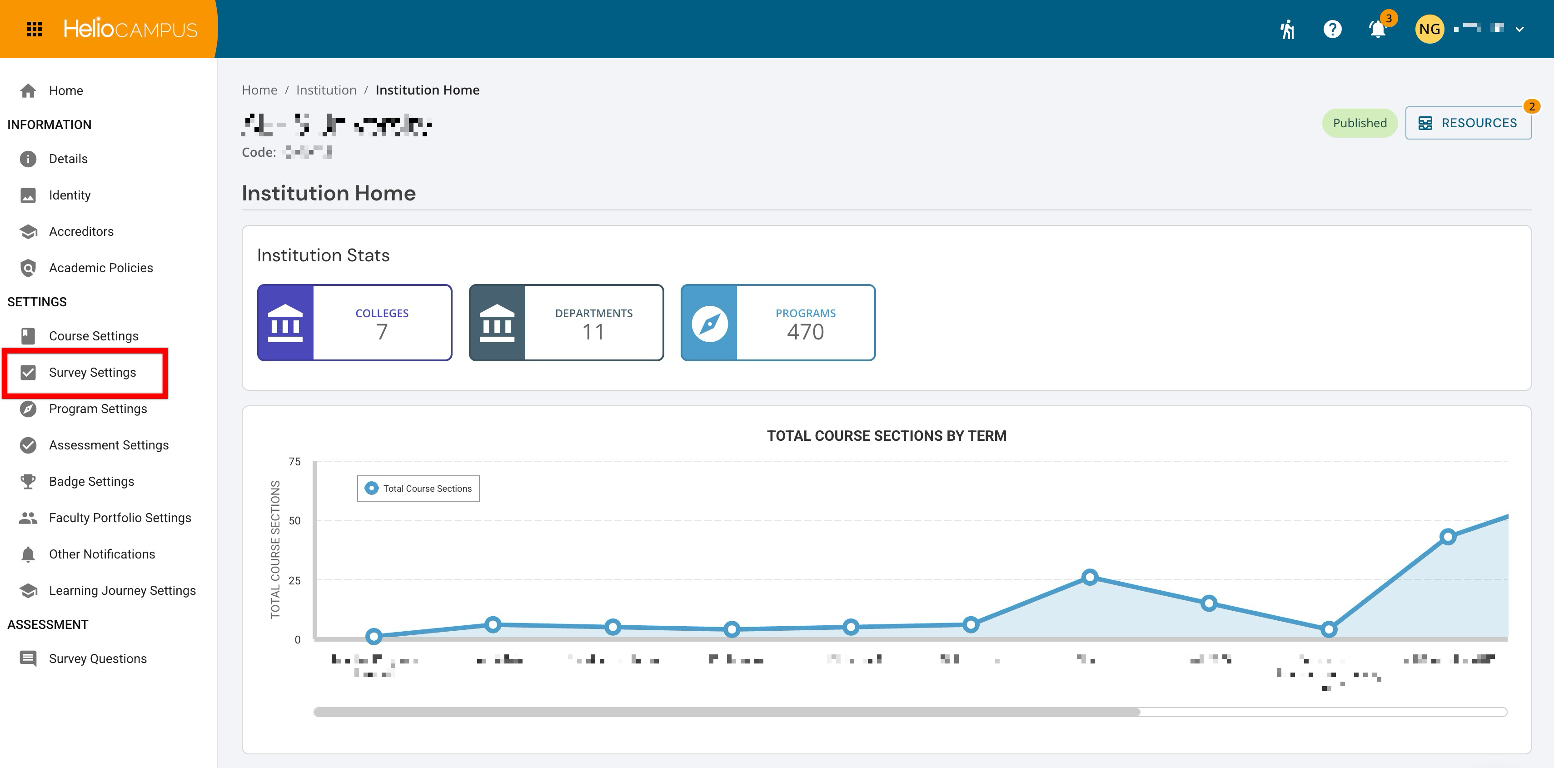Screen dimensions: 1554x768
Task: Open Survey Questions in the sidebar
Action: (109, 659)
